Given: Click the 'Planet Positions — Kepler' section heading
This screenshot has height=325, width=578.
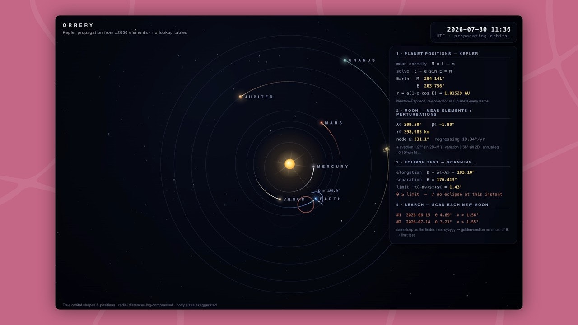Looking at the screenshot, I should pyautogui.click(x=437, y=54).
